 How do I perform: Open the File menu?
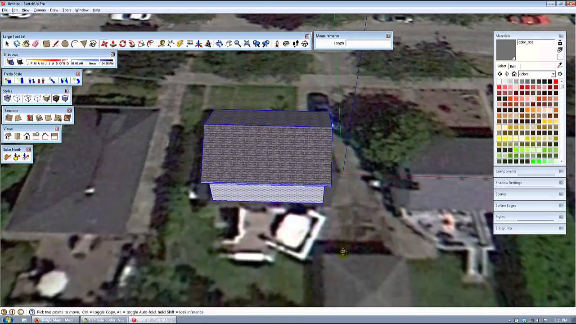pos(4,10)
